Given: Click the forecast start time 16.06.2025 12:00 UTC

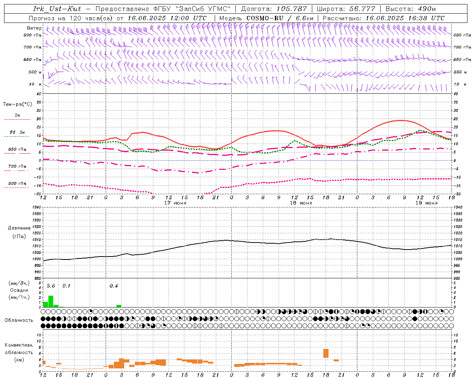Looking at the screenshot, I should pyautogui.click(x=167, y=18).
